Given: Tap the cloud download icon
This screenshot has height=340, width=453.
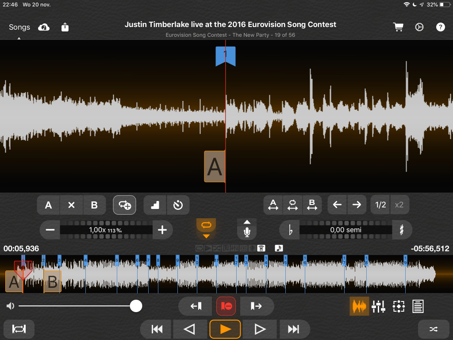Looking at the screenshot, I should (x=44, y=27).
